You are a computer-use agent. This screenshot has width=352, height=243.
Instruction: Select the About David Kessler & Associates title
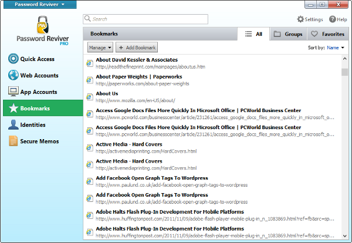(137, 60)
